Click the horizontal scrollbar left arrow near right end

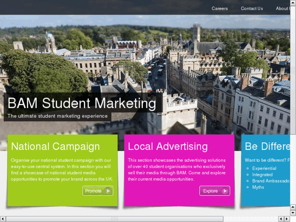pos(281,219)
